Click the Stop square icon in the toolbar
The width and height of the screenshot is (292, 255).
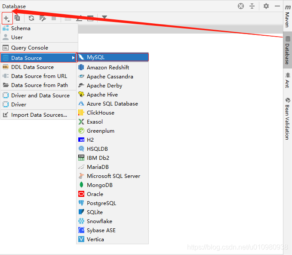(x=54, y=18)
